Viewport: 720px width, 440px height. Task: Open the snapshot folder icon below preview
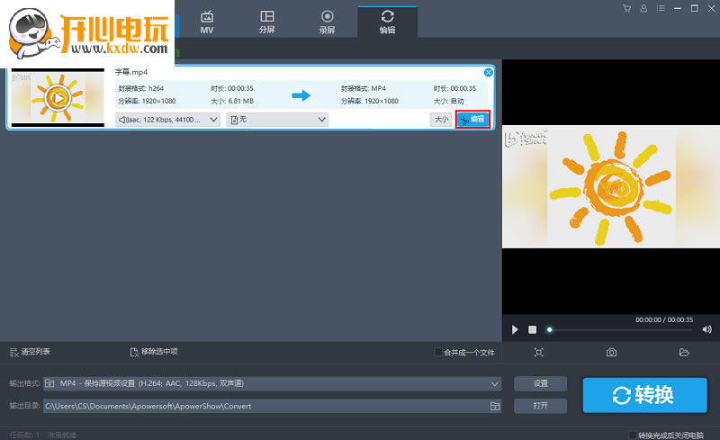tap(684, 352)
